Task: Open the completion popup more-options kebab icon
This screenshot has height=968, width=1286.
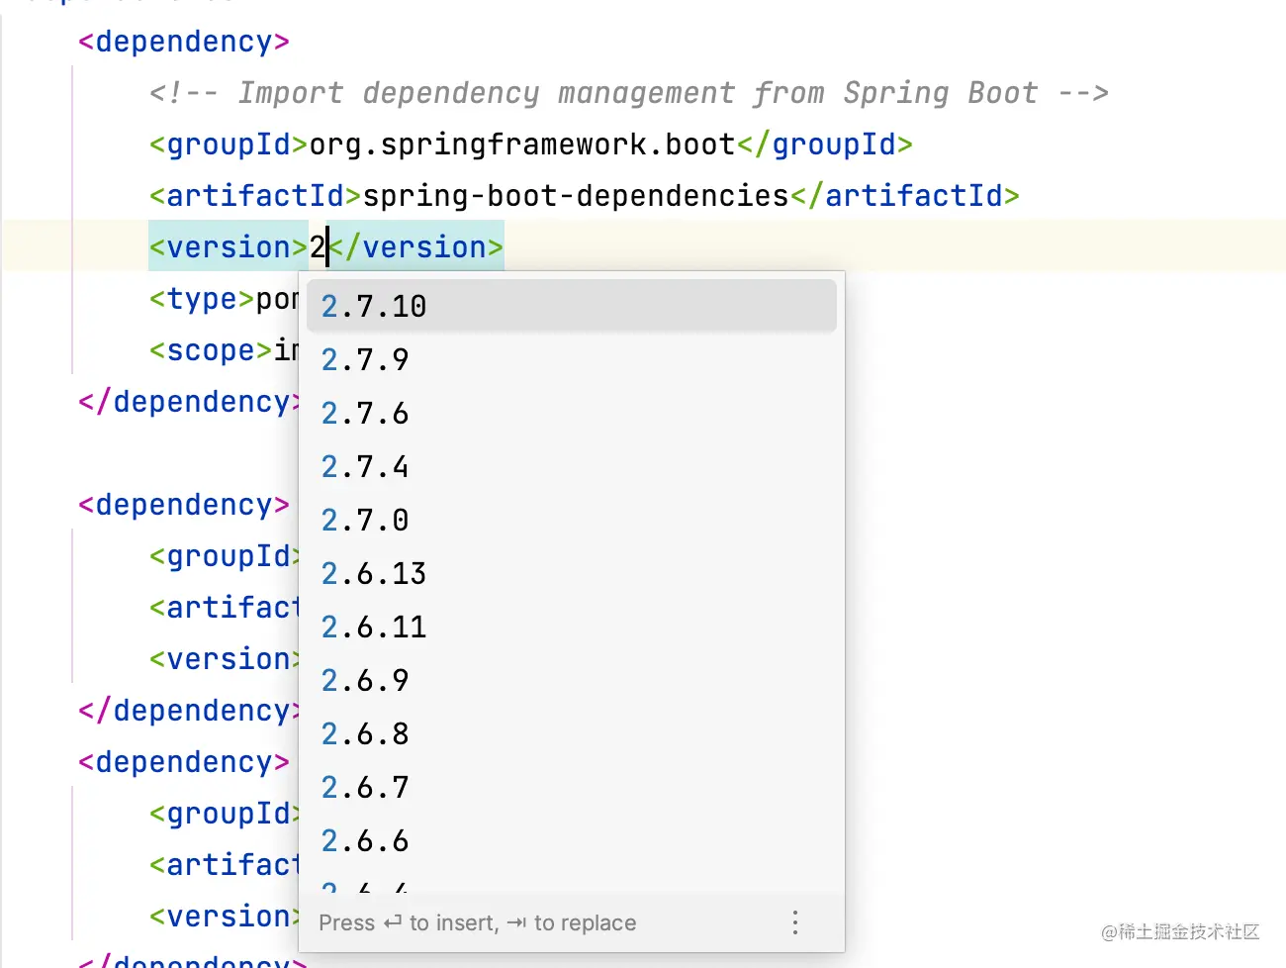Action: point(794,922)
